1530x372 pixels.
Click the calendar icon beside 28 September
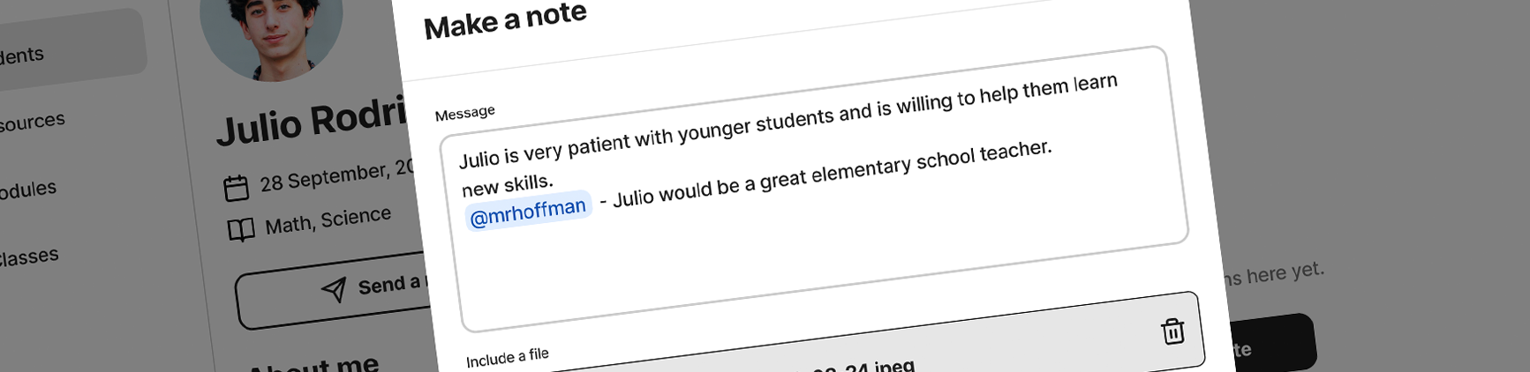236,188
